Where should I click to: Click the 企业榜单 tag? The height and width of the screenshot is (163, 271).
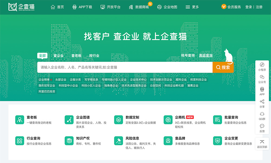[45, 79]
